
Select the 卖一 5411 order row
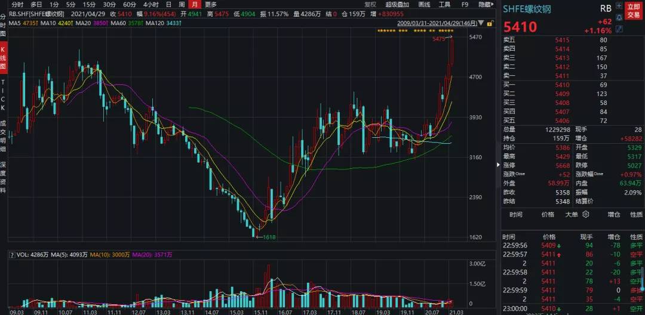coord(555,76)
